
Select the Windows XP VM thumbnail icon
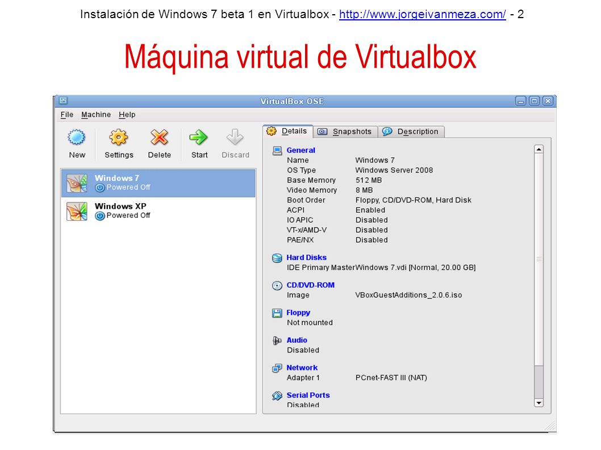[x=77, y=212]
